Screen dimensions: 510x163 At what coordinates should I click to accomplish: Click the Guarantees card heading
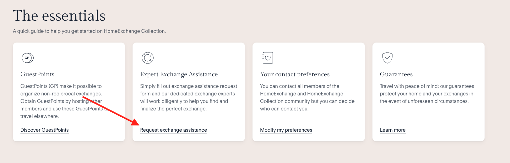pos(396,74)
